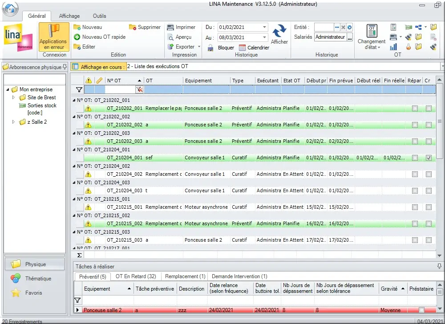Screen dimensions: 445x324
Task: Open Affichage en cours list dropdown
Action: 442,66
